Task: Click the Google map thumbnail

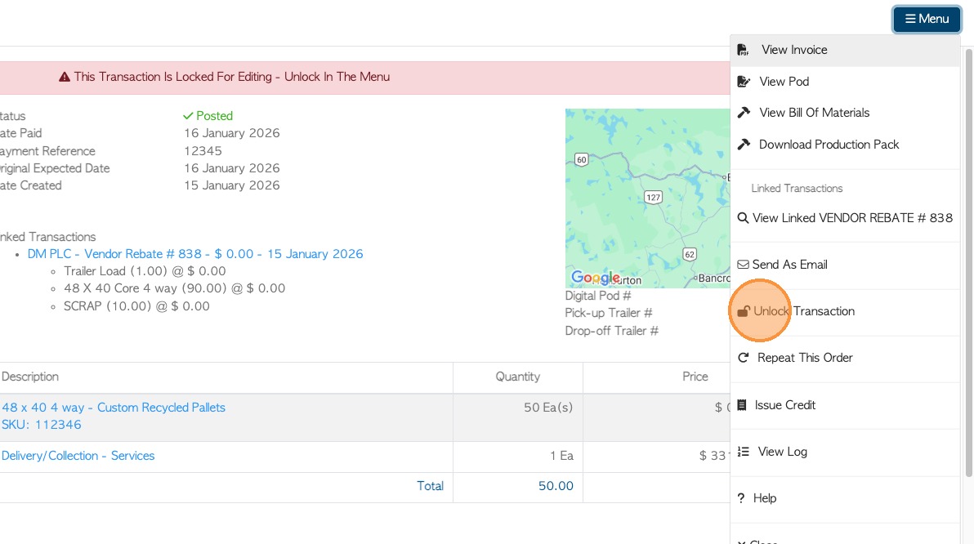Action: click(646, 198)
